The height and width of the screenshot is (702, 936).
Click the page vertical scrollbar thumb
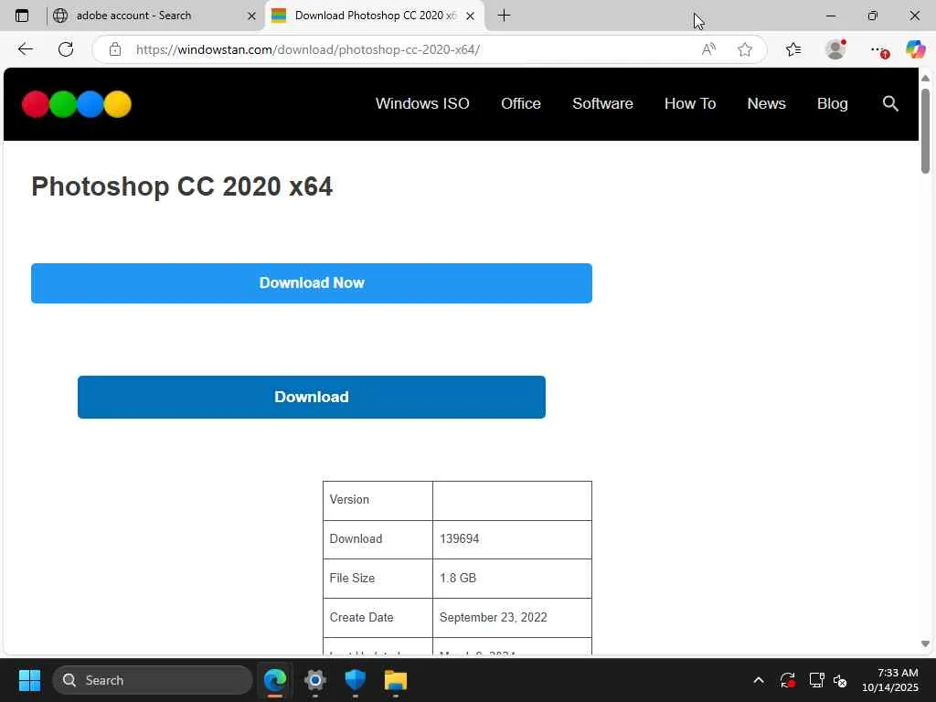point(925,131)
